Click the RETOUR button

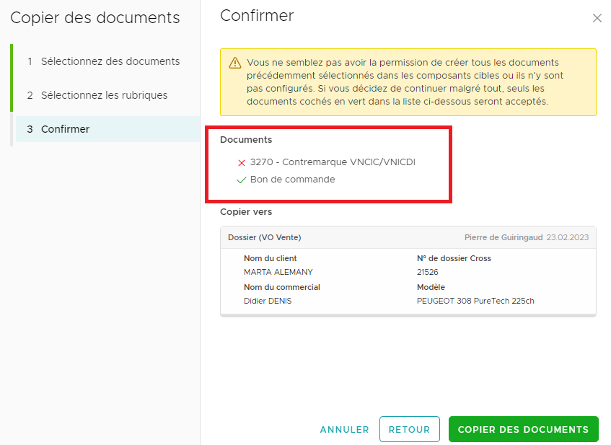[410, 429]
